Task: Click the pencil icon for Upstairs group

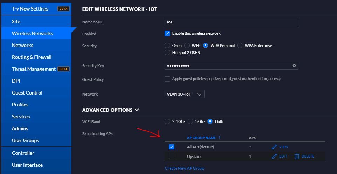Action: click(x=274, y=156)
